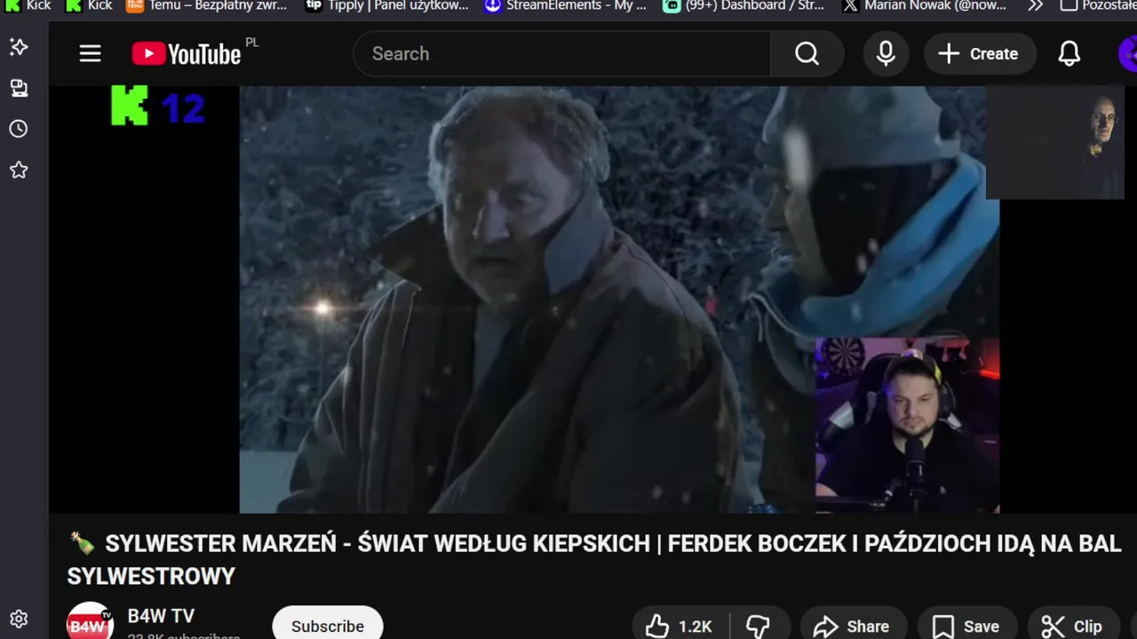The height and width of the screenshot is (639, 1137).
Task: Start voice search with microphone icon
Action: [886, 54]
